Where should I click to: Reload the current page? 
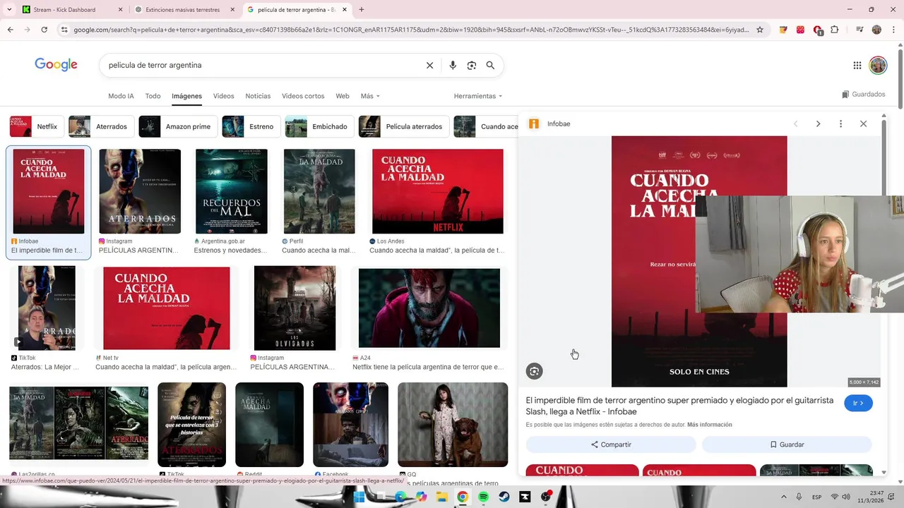click(44, 30)
